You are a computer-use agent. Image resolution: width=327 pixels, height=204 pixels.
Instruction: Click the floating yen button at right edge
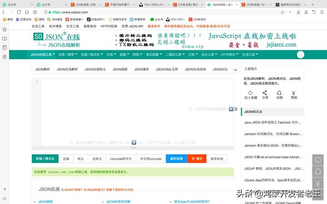318,184
